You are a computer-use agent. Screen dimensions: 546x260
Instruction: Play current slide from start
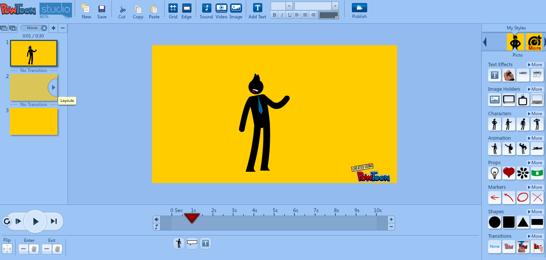tap(18, 221)
